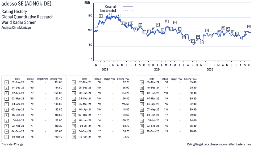Click chart marker 3 near the price peak

109,14
